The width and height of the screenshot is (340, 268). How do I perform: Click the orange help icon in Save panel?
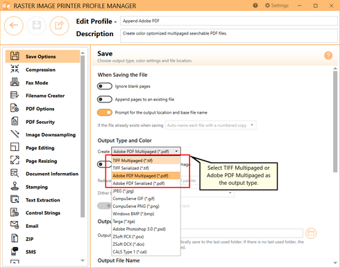coord(328,55)
